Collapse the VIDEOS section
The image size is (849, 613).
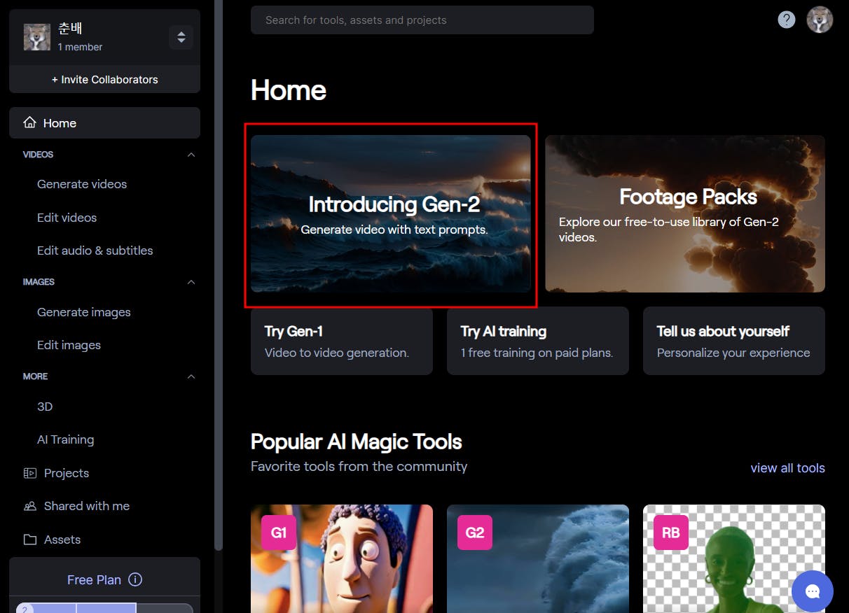click(x=191, y=155)
